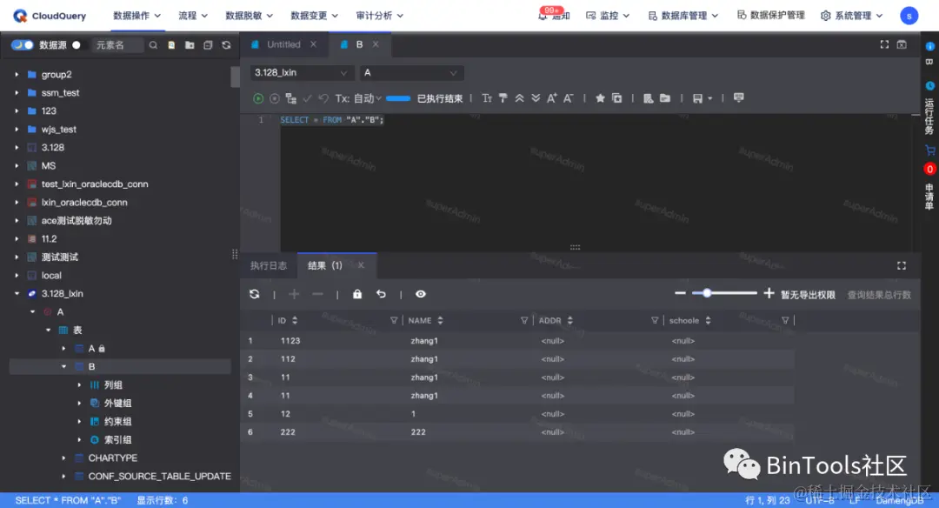939x508 pixels.
Task: Toggle the dark mode moon switch
Action: point(22,45)
